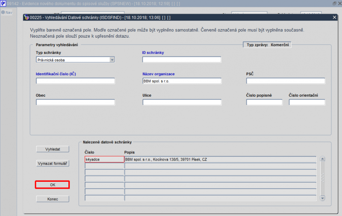Click the Typ zprávy: Komerční label
This screenshot has height=216, width=342.
(268, 45)
